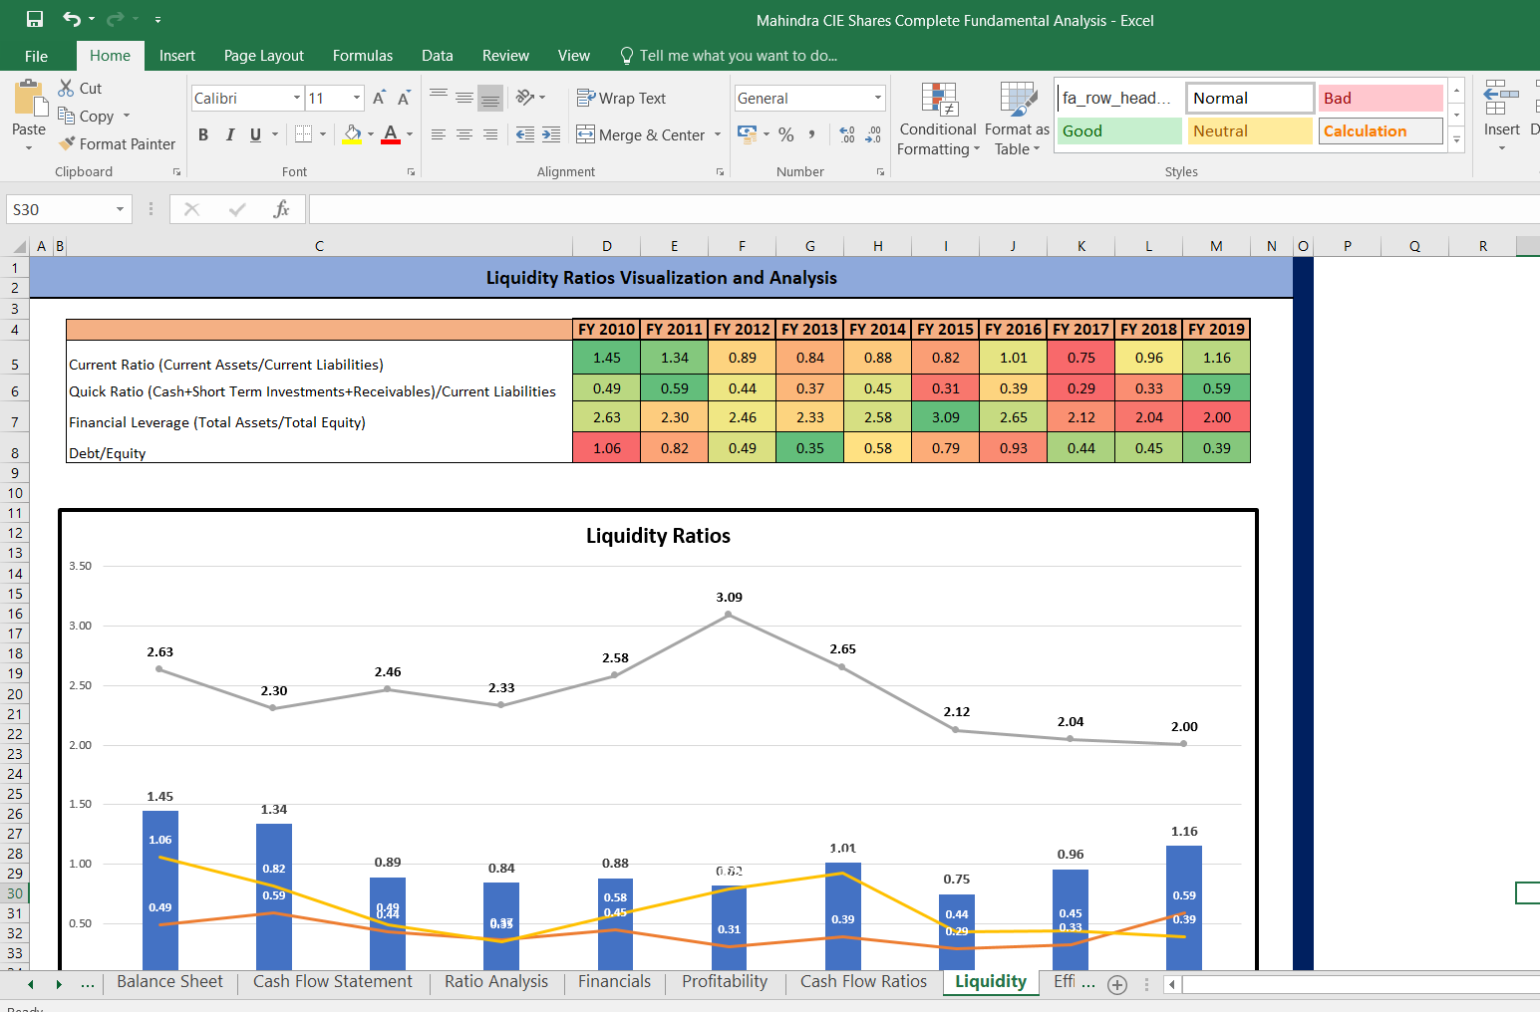This screenshot has width=1540, height=1012.
Task: Apply the Bad cell style
Action: coord(1381,98)
